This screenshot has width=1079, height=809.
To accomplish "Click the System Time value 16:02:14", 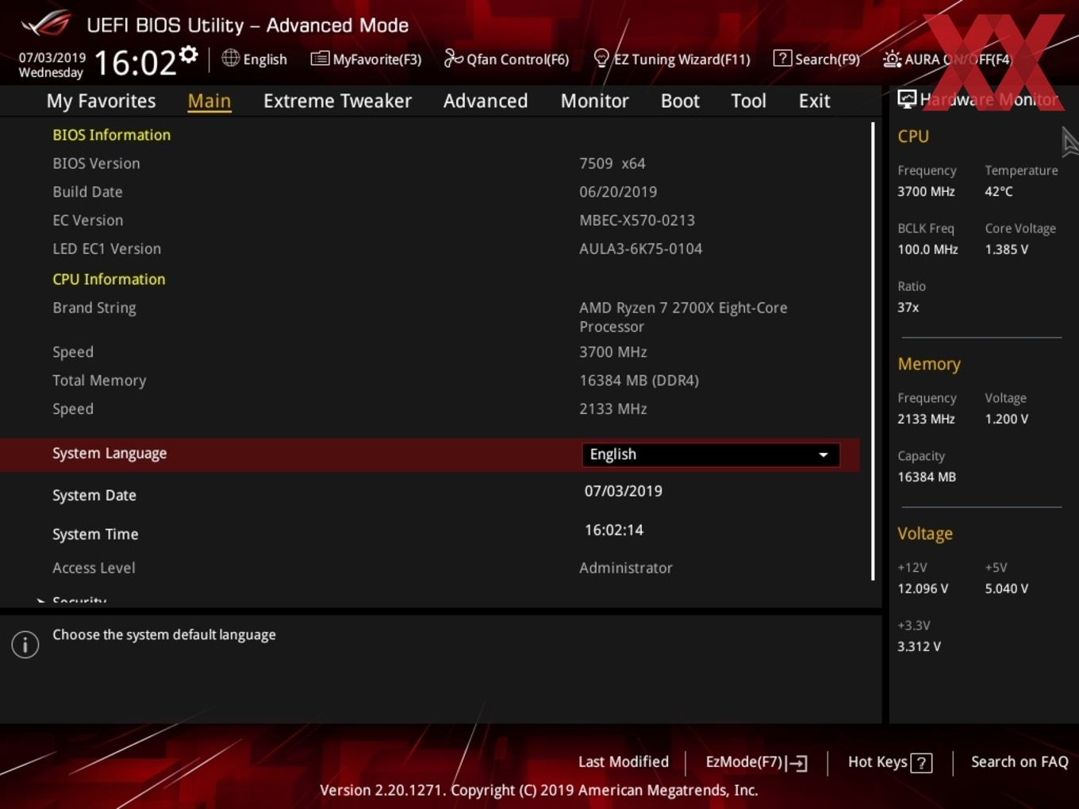I will coord(613,530).
